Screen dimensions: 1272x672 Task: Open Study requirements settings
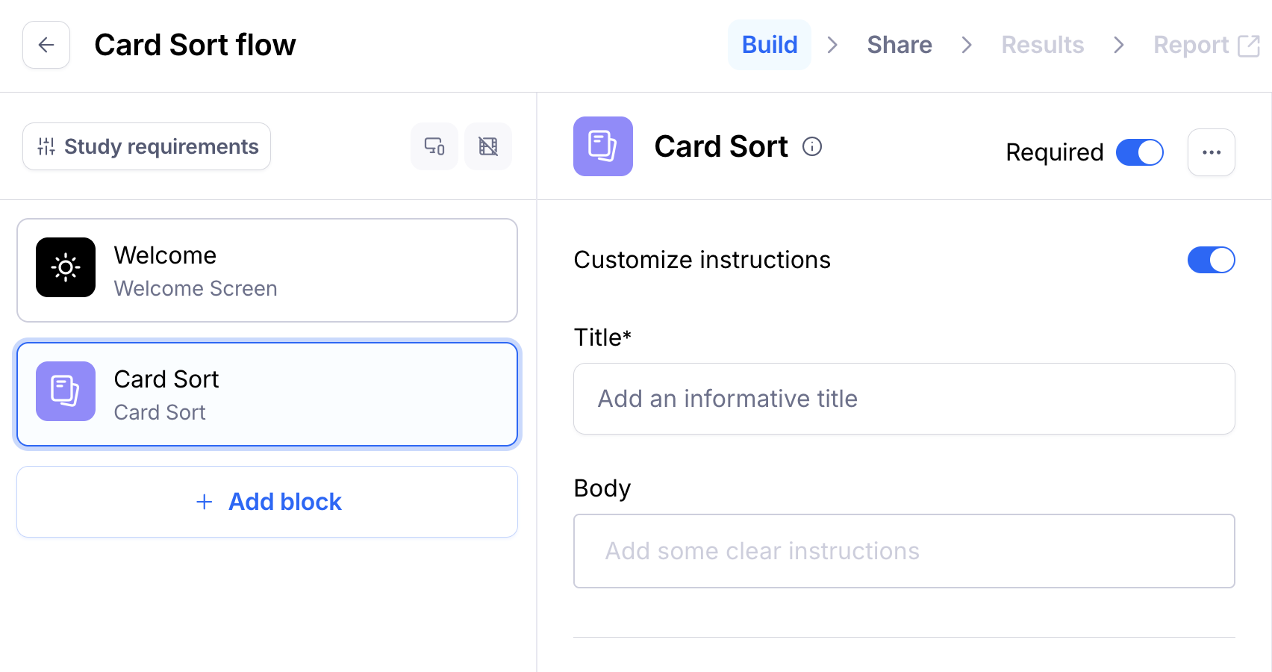[147, 146]
